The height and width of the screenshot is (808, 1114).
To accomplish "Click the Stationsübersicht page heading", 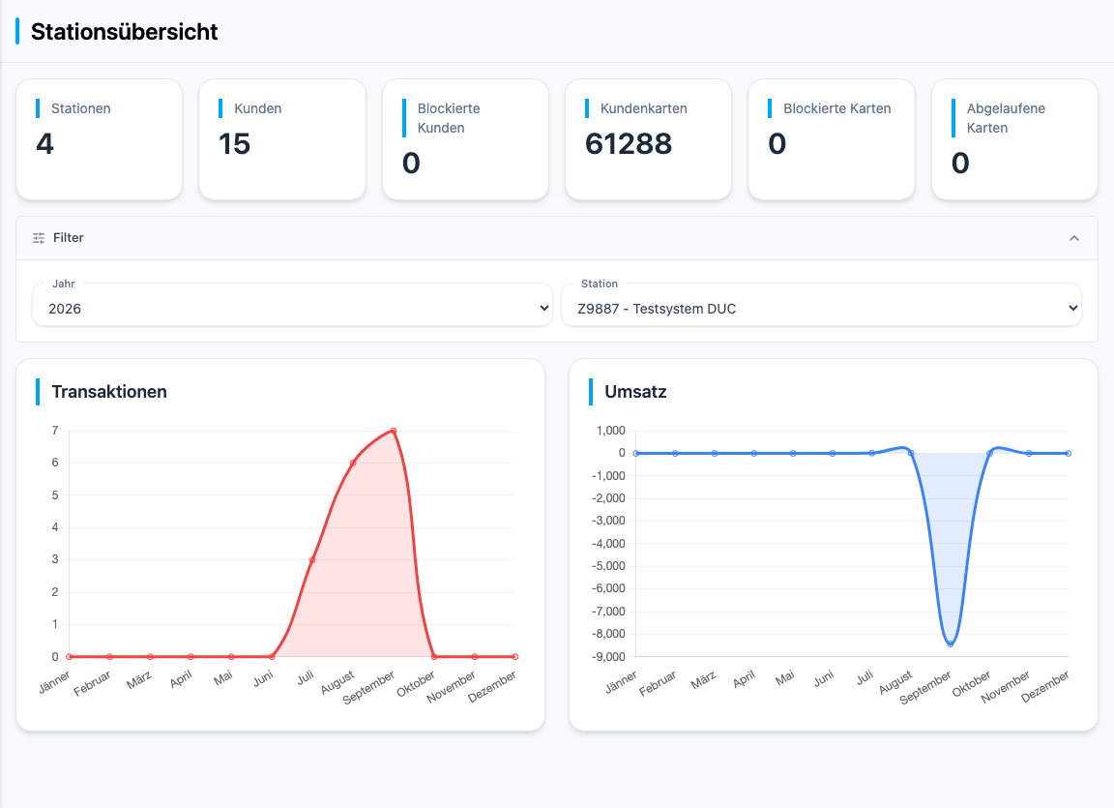I will point(125,32).
